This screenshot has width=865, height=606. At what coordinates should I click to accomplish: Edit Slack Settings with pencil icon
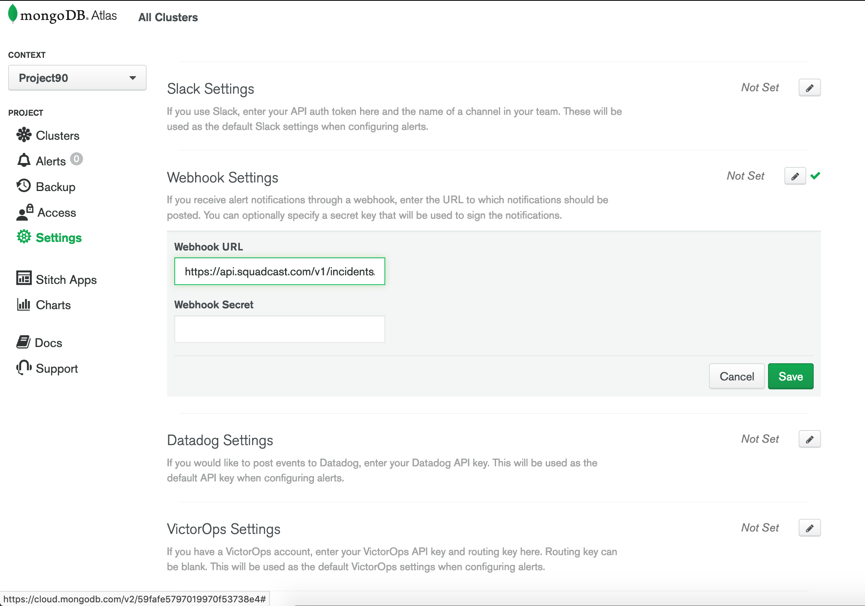(809, 88)
